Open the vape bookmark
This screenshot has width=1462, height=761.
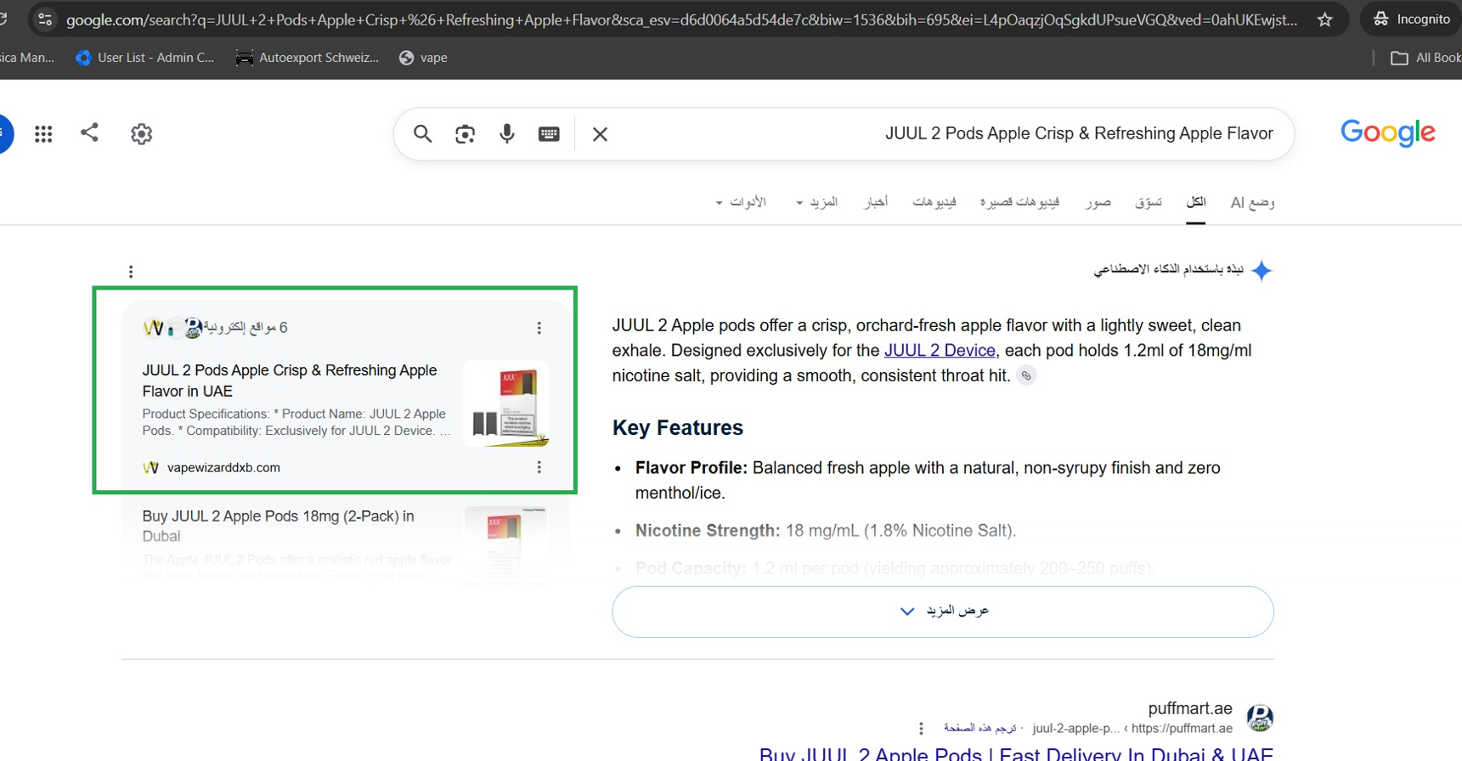click(423, 58)
